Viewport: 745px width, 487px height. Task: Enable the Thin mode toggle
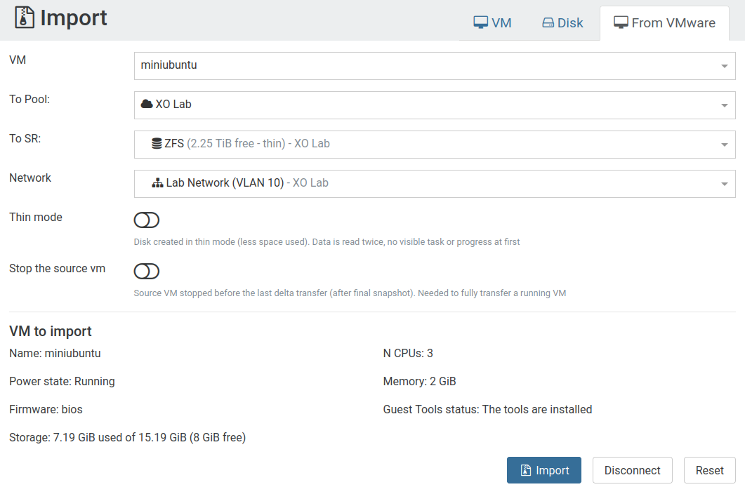(146, 220)
